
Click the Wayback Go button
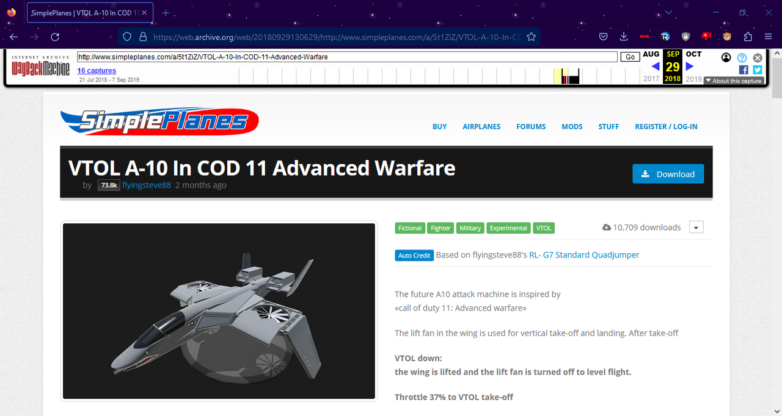pyautogui.click(x=630, y=57)
